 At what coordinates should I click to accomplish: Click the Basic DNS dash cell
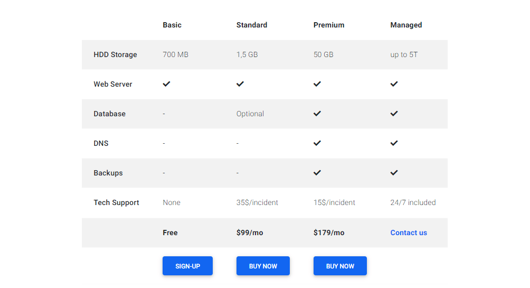pos(164,144)
